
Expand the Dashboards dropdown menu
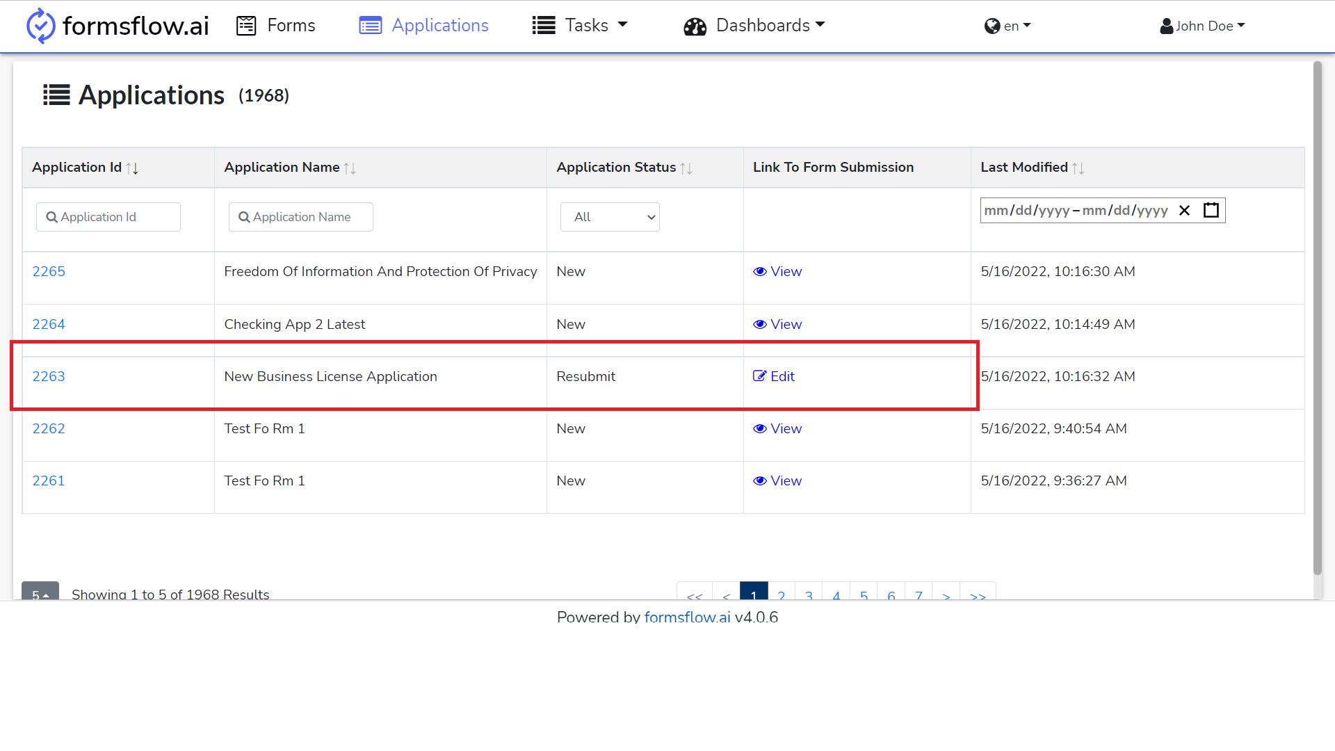tap(754, 26)
